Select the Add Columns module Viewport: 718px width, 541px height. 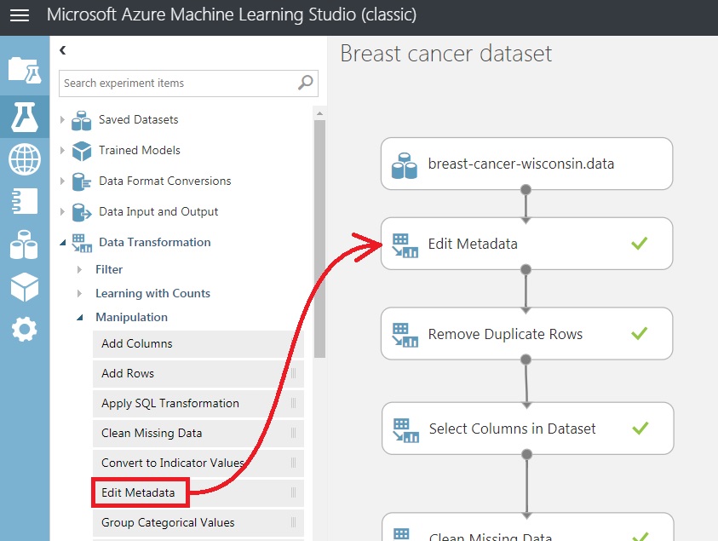pyautogui.click(x=198, y=343)
